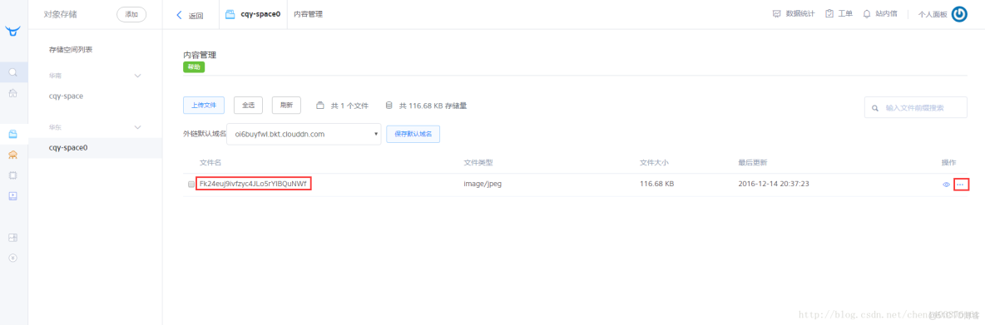The height and width of the screenshot is (325, 985).
Task: Open 数据统计 in the top bar
Action: coord(800,14)
